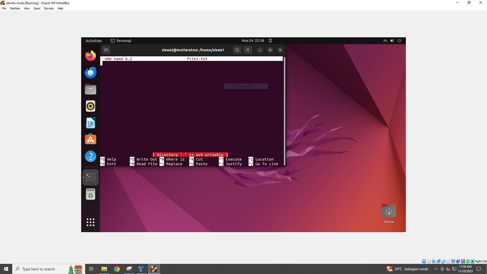Viewport: 487px width, 274px height.
Task: Open Google Chrome from Windows taskbar
Action: 116,269
